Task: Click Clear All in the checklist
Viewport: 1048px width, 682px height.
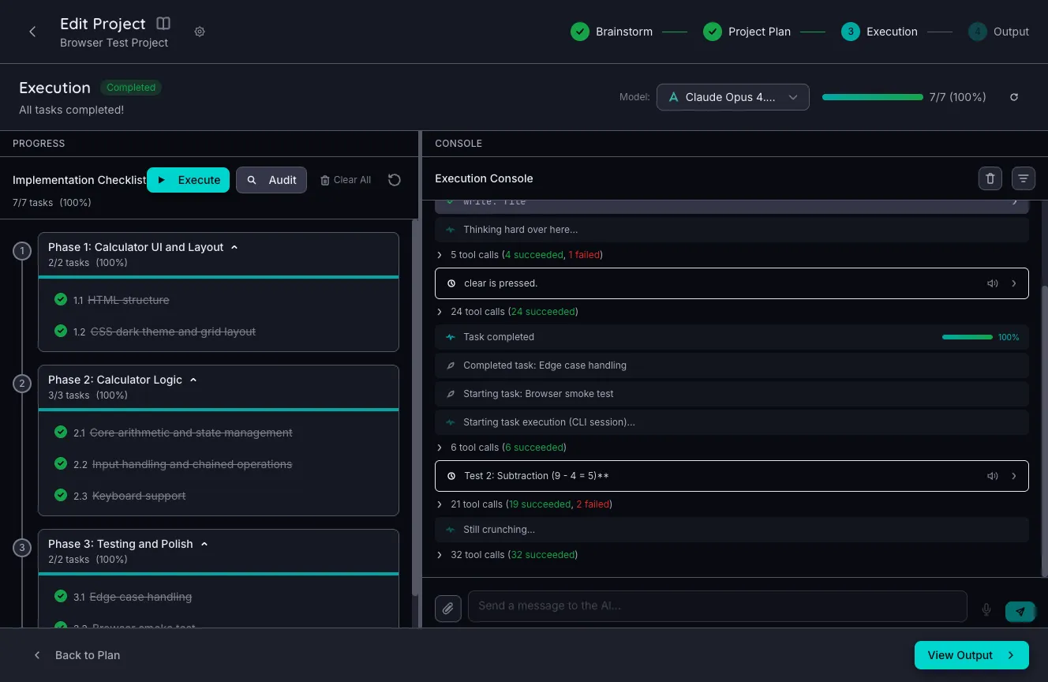Action: click(x=346, y=180)
